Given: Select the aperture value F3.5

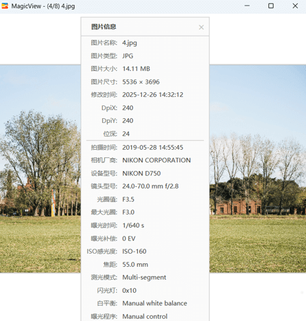Looking at the screenshot, I should coord(128,199).
